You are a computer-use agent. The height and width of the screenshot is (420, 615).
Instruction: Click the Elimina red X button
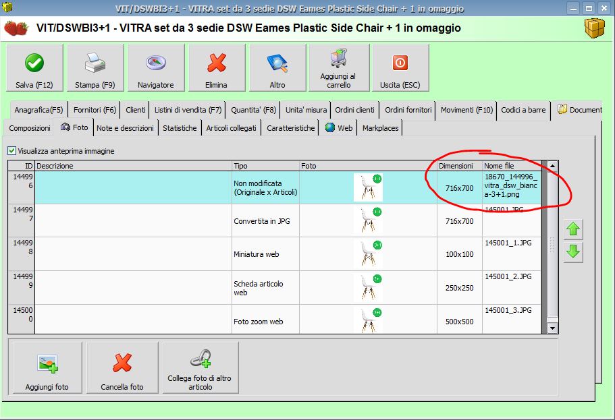tap(217, 68)
